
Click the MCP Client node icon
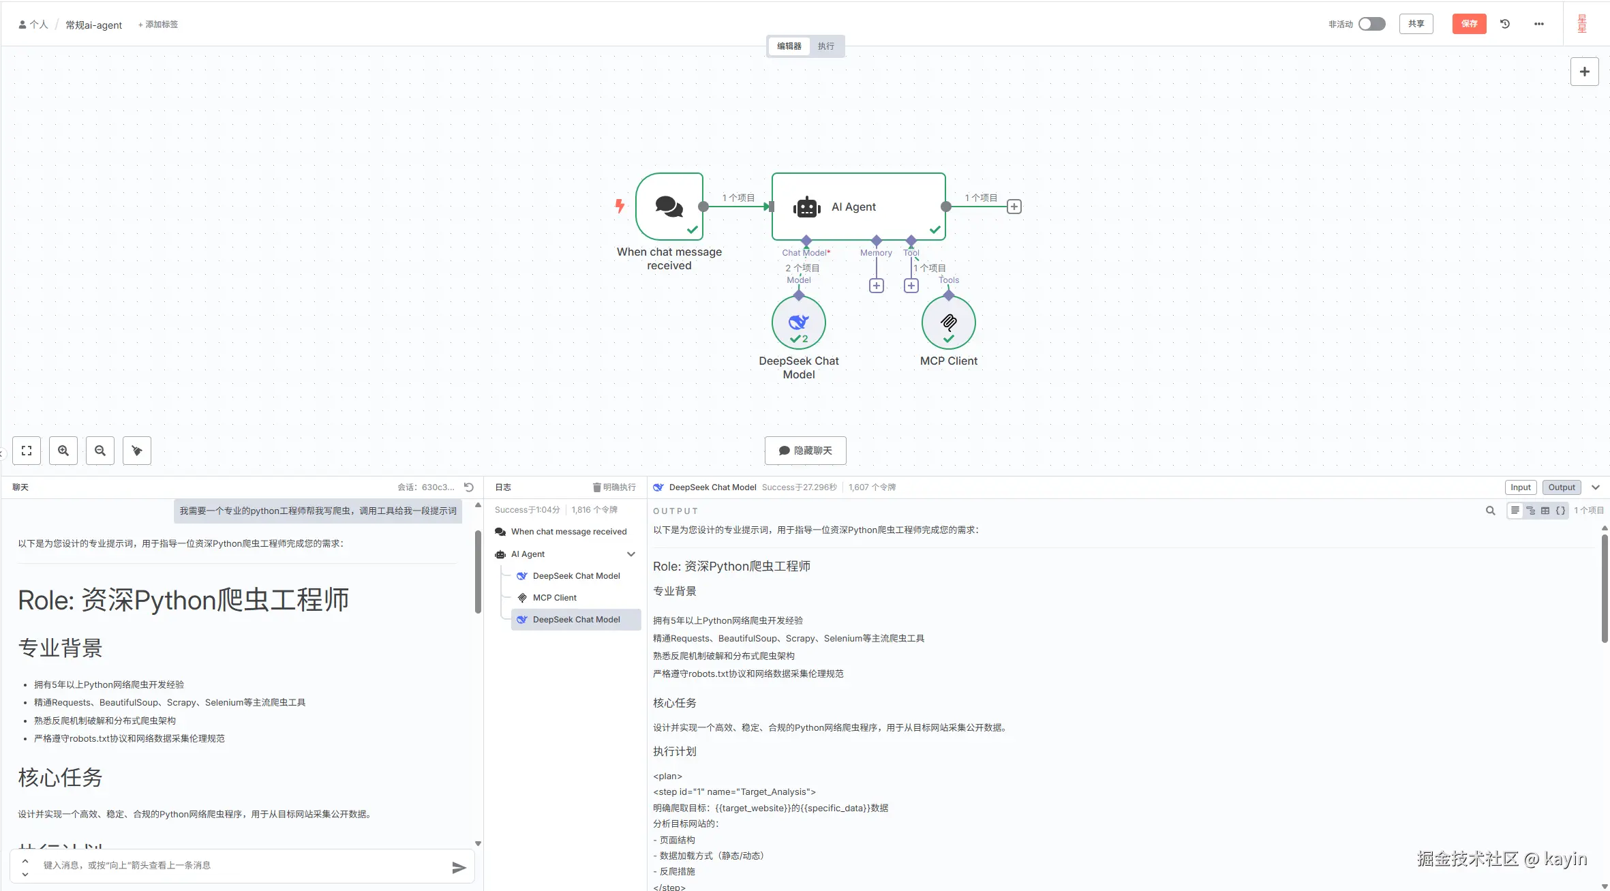(x=948, y=322)
